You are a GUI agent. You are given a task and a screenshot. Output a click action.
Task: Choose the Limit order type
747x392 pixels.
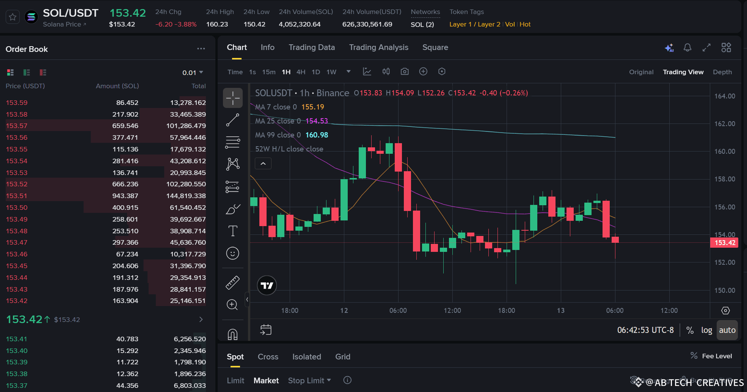click(235, 381)
